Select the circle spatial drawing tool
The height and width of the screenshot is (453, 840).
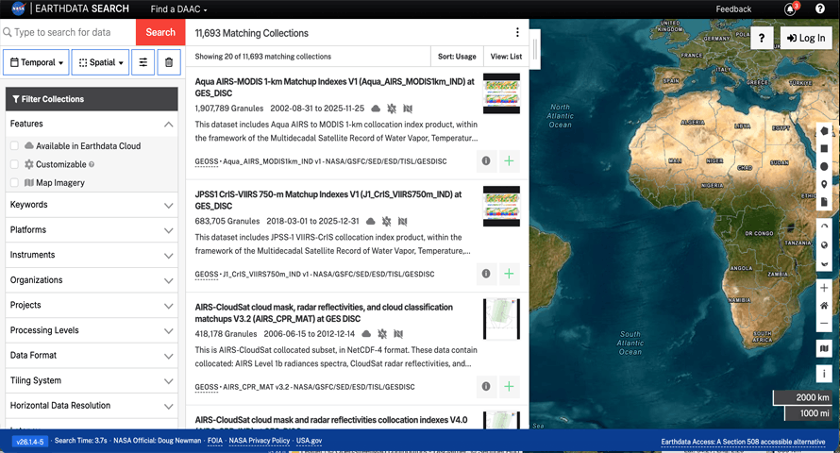(824, 166)
